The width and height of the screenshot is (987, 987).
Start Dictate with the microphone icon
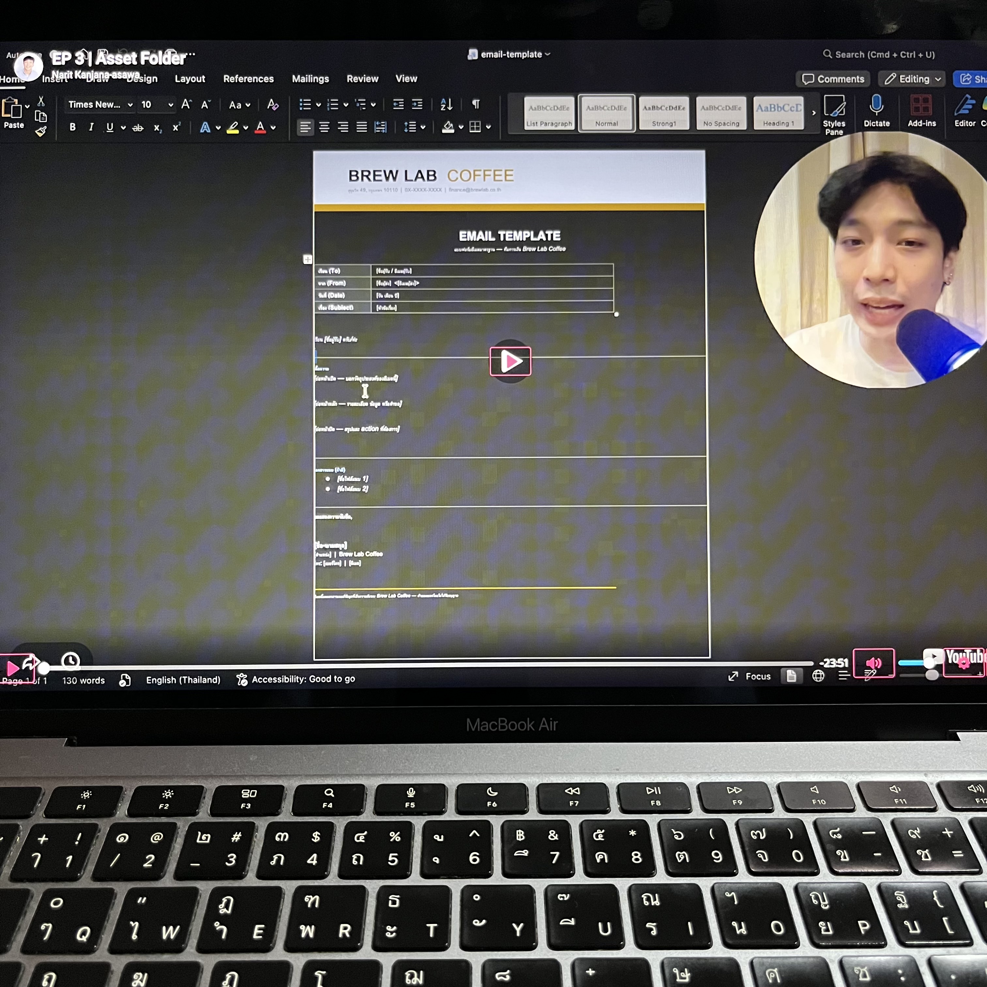point(876,111)
